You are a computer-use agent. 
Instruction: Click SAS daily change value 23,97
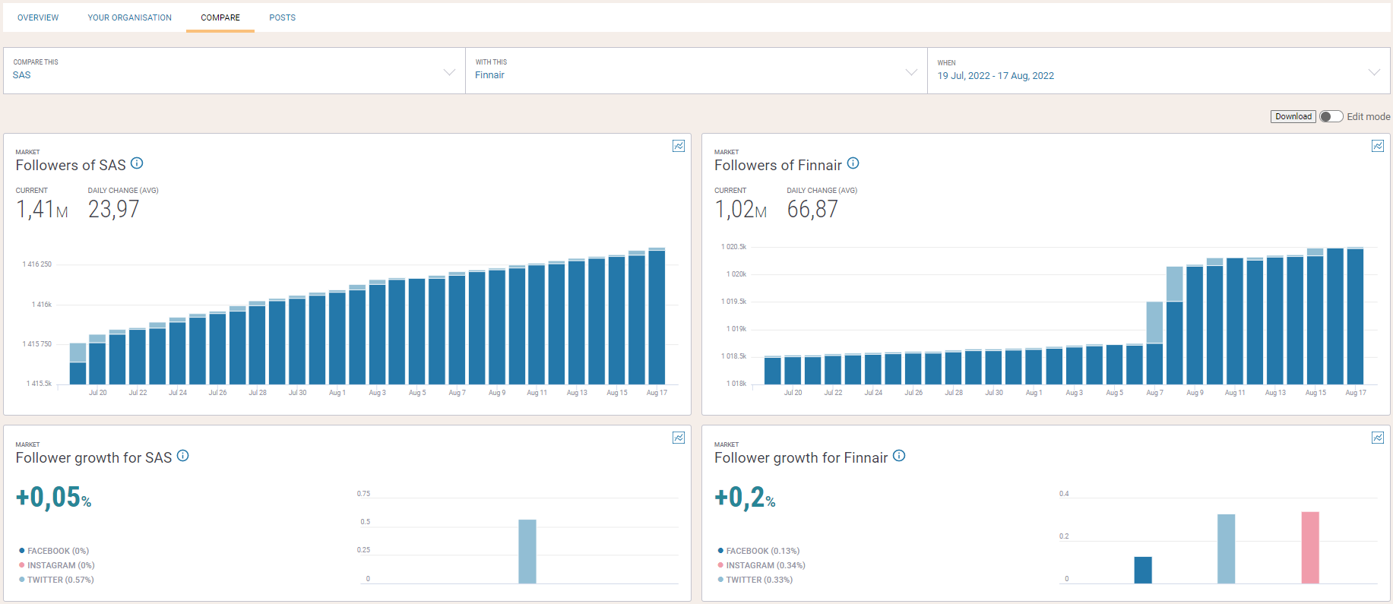(x=114, y=209)
